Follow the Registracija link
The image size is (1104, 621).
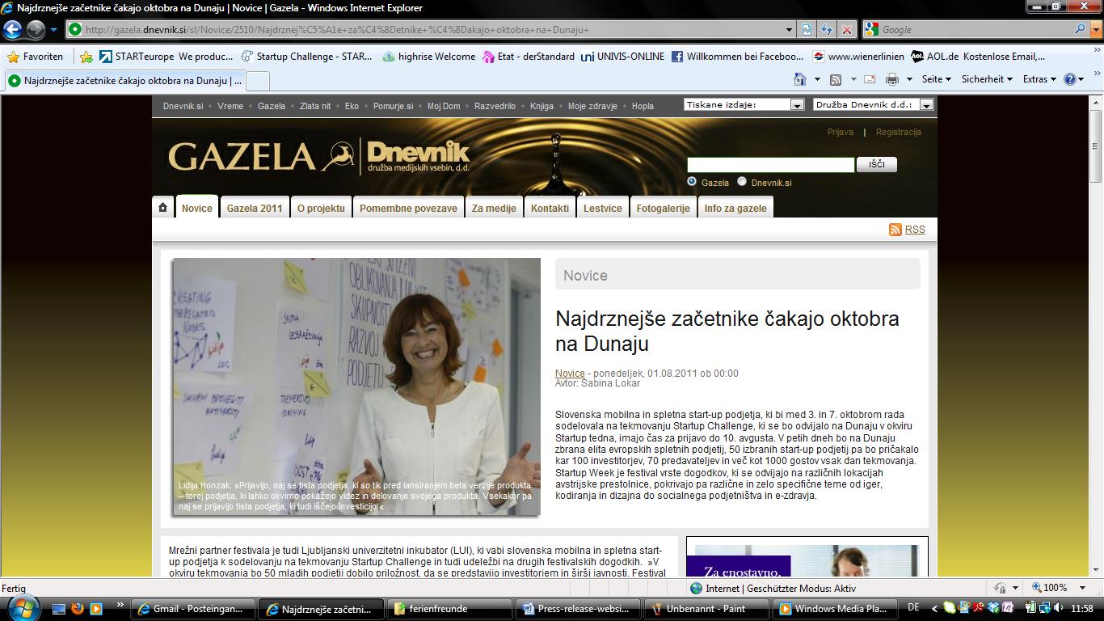(x=898, y=132)
